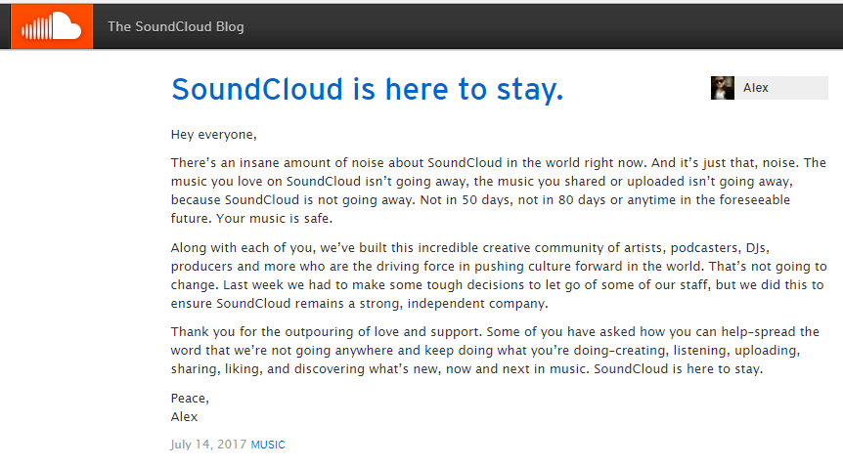Click Alex's avatar photo
843x467 pixels.
722,88
